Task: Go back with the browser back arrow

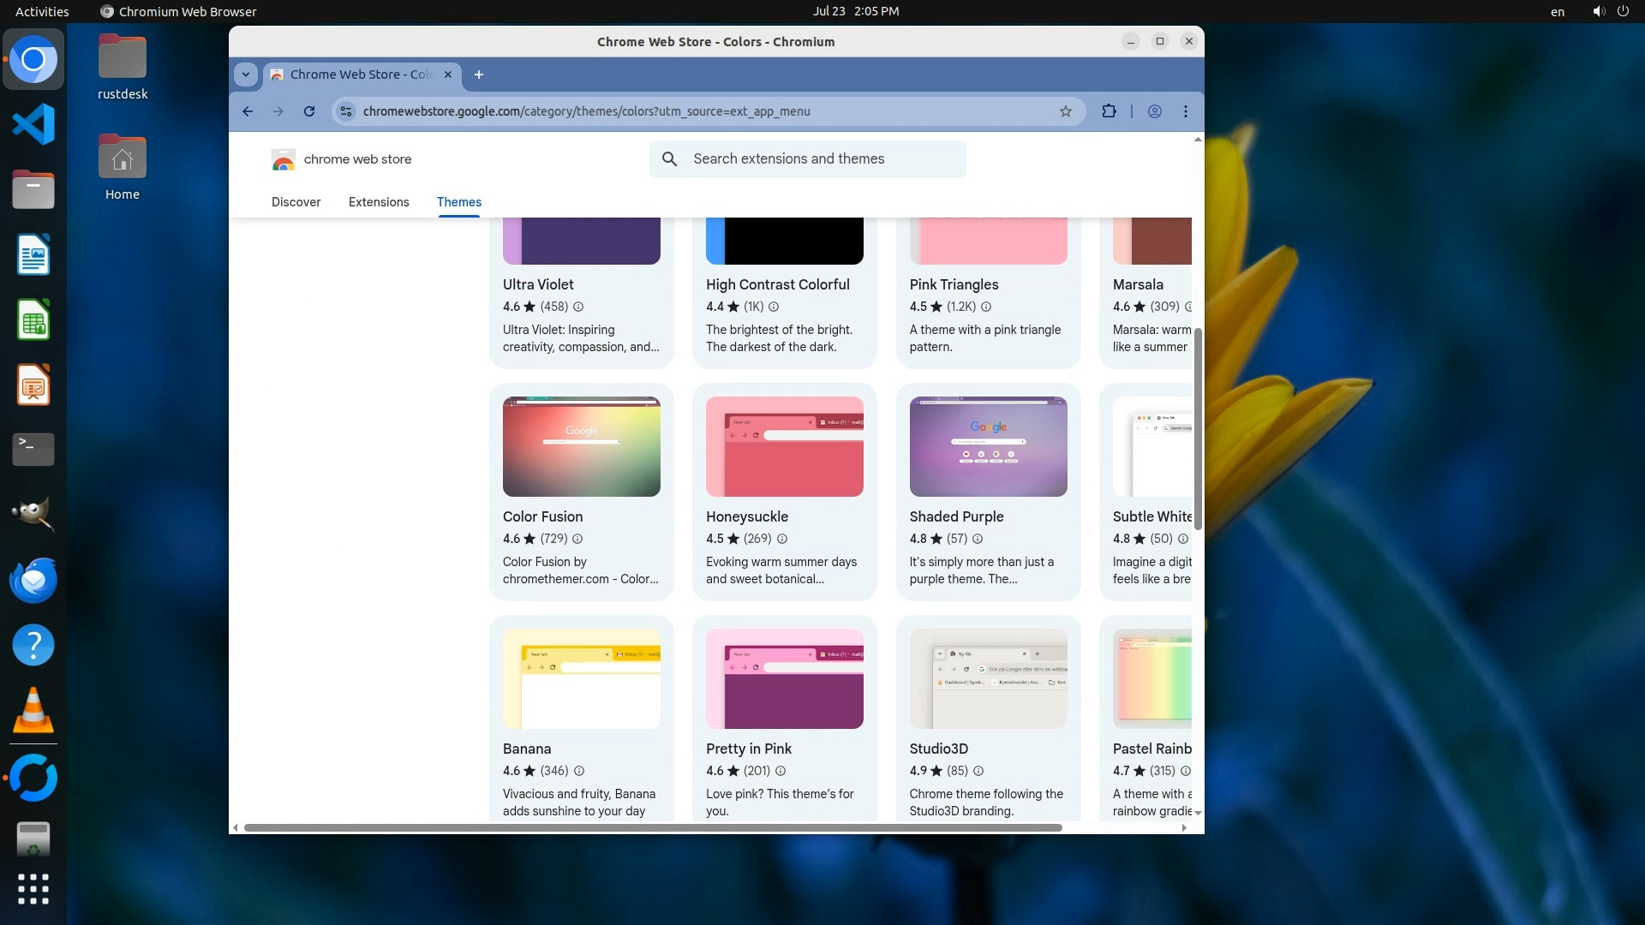Action: (248, 111)
